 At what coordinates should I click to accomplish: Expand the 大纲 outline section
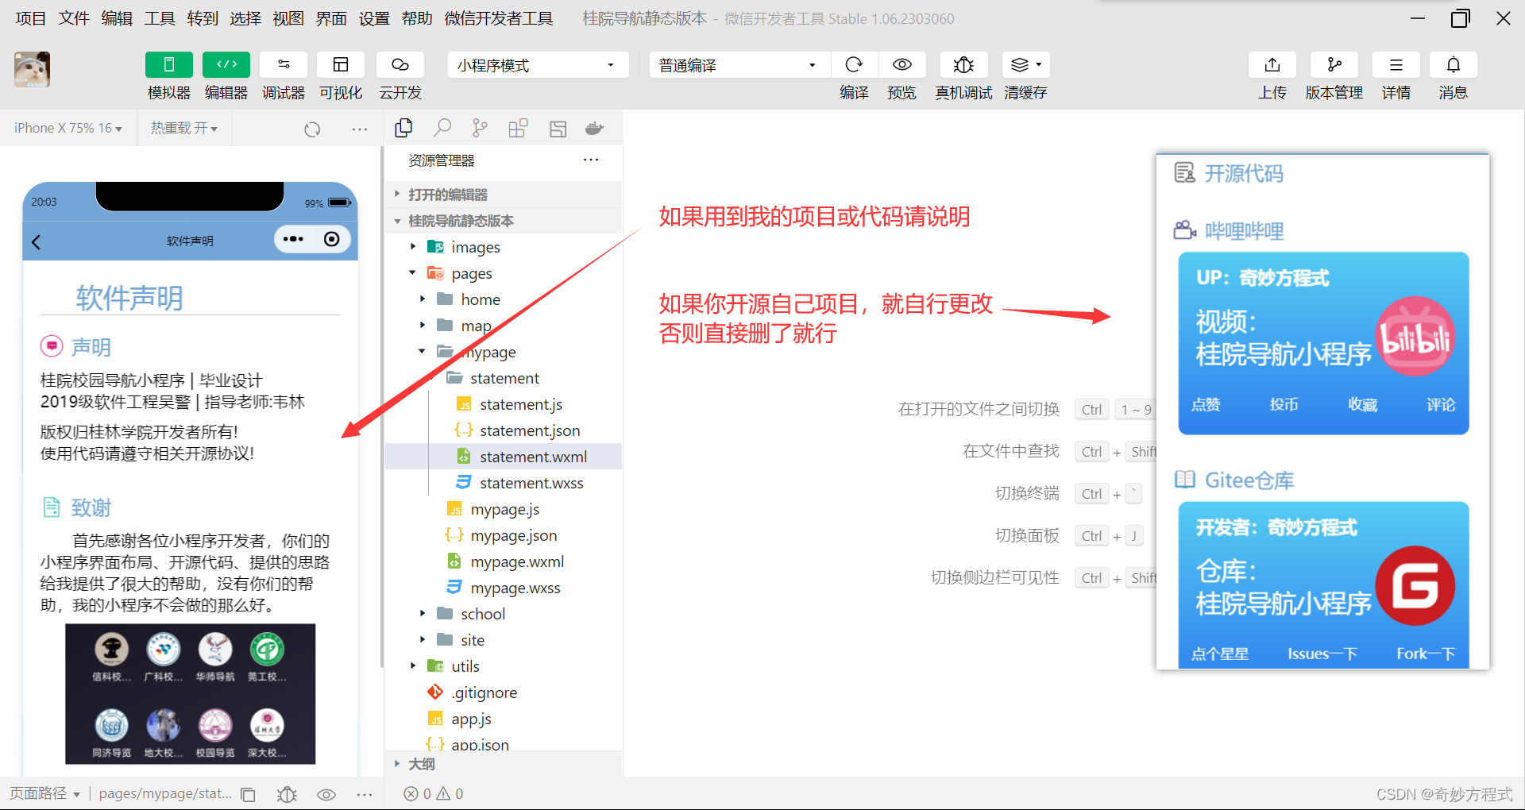coord(504,764)
